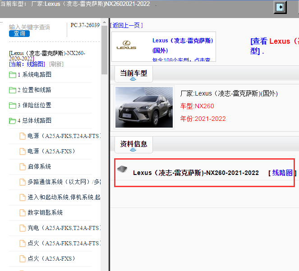The height and width of the screenshot is (271, 299).
Task: Open the Lexus（凌志-雷克萨斯）(国外) brand link
Action: [183, 46]
